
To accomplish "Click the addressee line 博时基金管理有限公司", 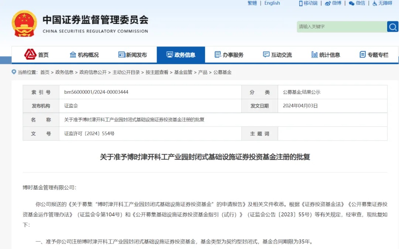I will tap(50, 187).
